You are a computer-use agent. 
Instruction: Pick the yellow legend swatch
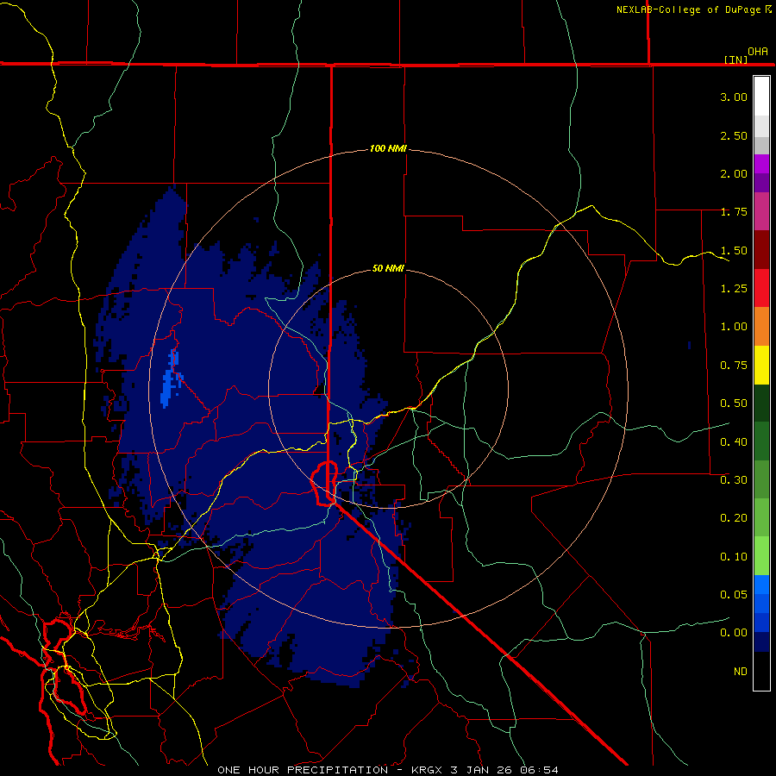(x=761, y=365)
